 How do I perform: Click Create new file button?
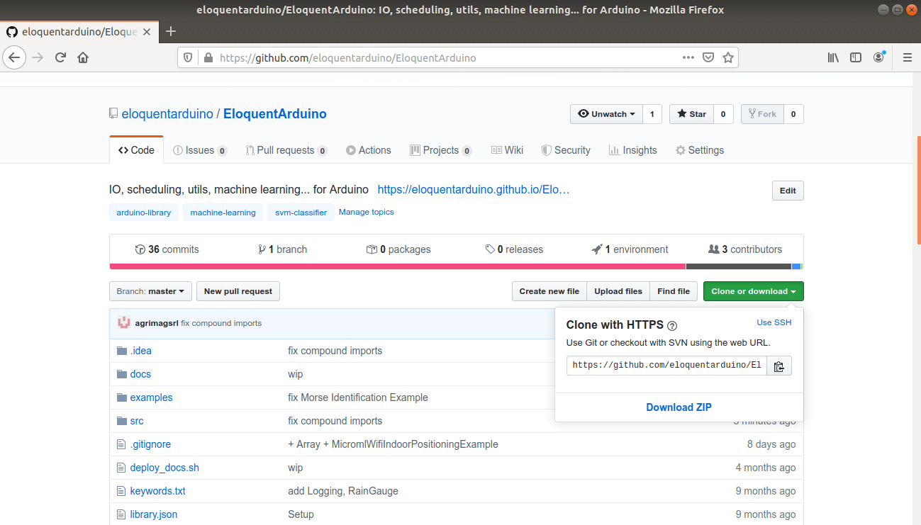[549, 291]
